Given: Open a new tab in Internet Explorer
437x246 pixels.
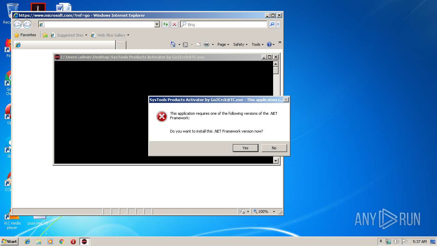Looking at the screenshot, I should pos(121,45).
